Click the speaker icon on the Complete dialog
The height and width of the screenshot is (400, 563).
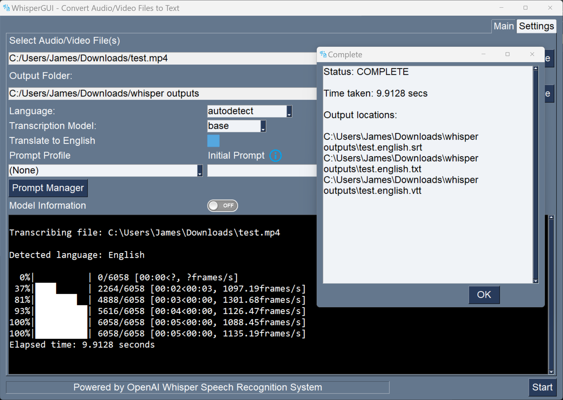(x=323, y=54)
